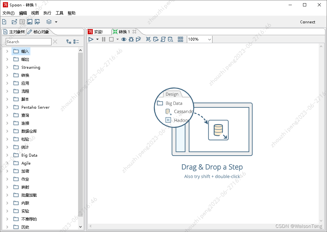Expand the Streaming folder chevron
Image resolution: width=327 pixels, height=232 pixels.
coord(7,67)
